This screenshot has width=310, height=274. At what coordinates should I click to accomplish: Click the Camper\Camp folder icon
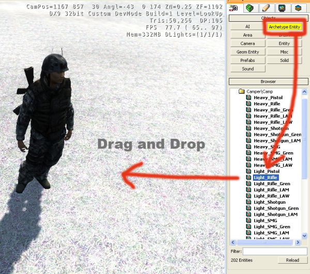pos(241,91)
